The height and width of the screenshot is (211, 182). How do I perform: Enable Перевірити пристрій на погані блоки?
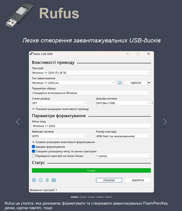tap(33, 156)
